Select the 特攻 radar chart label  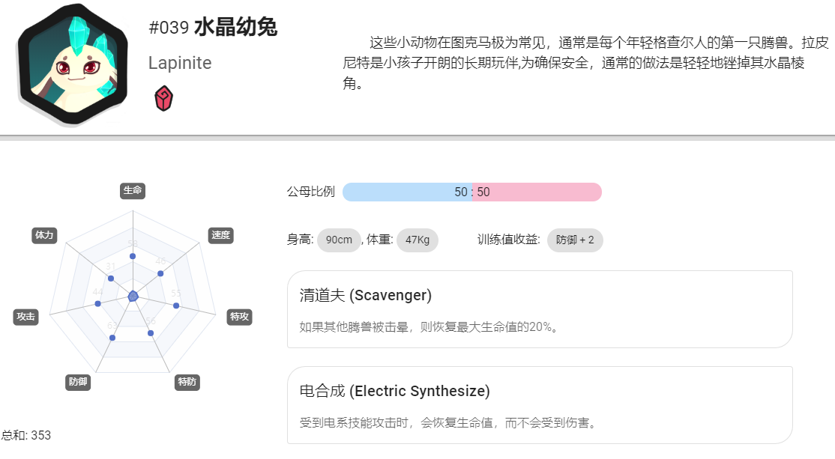point(239,317)
